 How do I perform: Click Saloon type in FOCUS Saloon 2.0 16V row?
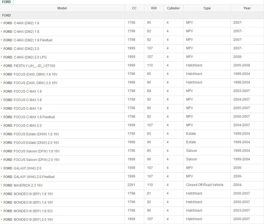[191, 159]
